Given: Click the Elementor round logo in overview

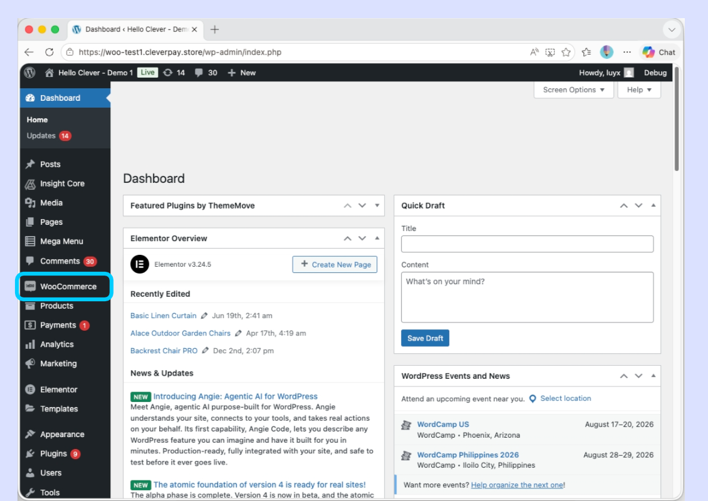Looking at the screenshot, I should coord(140,264).
